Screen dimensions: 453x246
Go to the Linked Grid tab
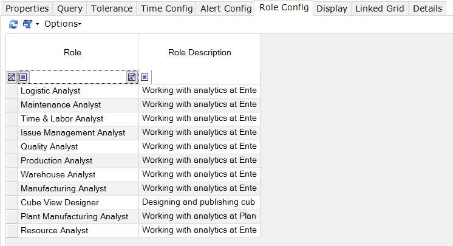tap(380, 9)
